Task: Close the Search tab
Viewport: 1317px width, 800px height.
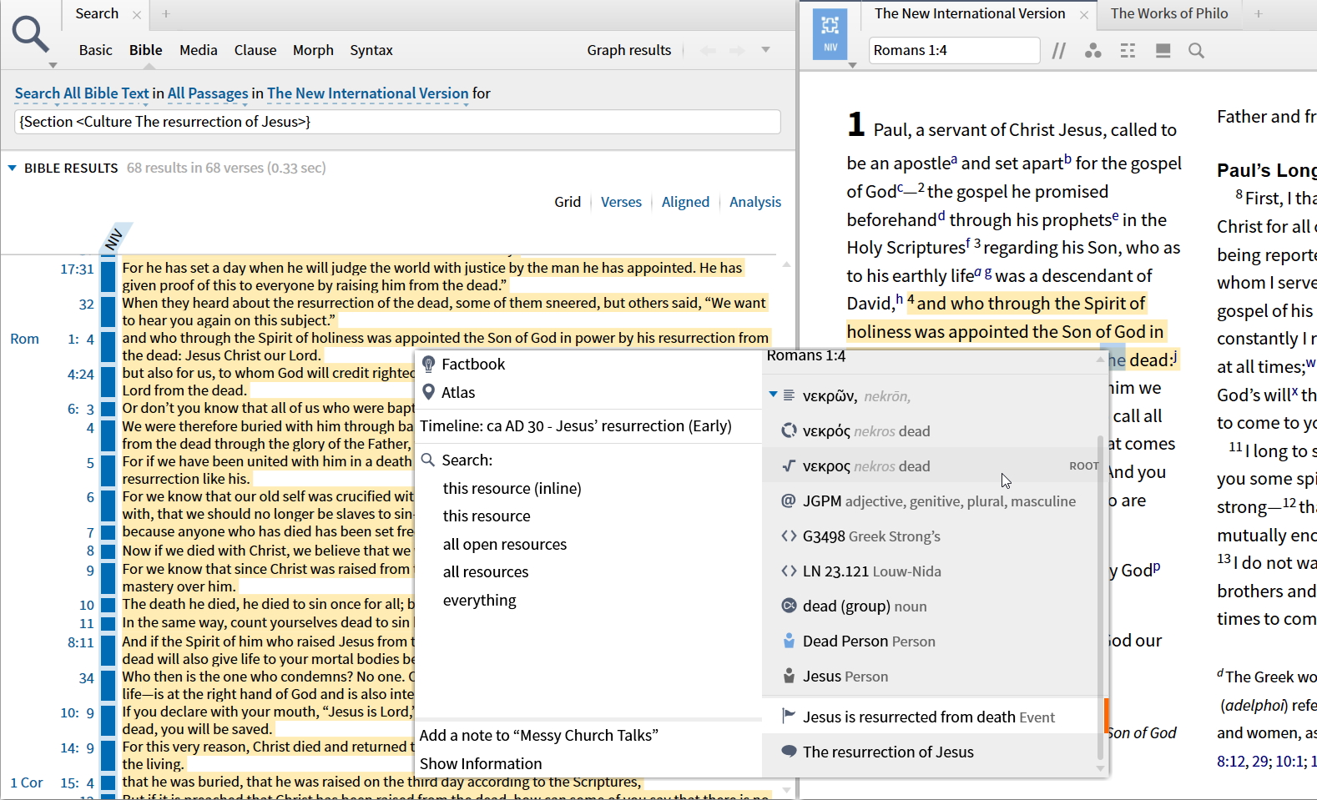Action: pyautogui.click(x=137, y=14)
